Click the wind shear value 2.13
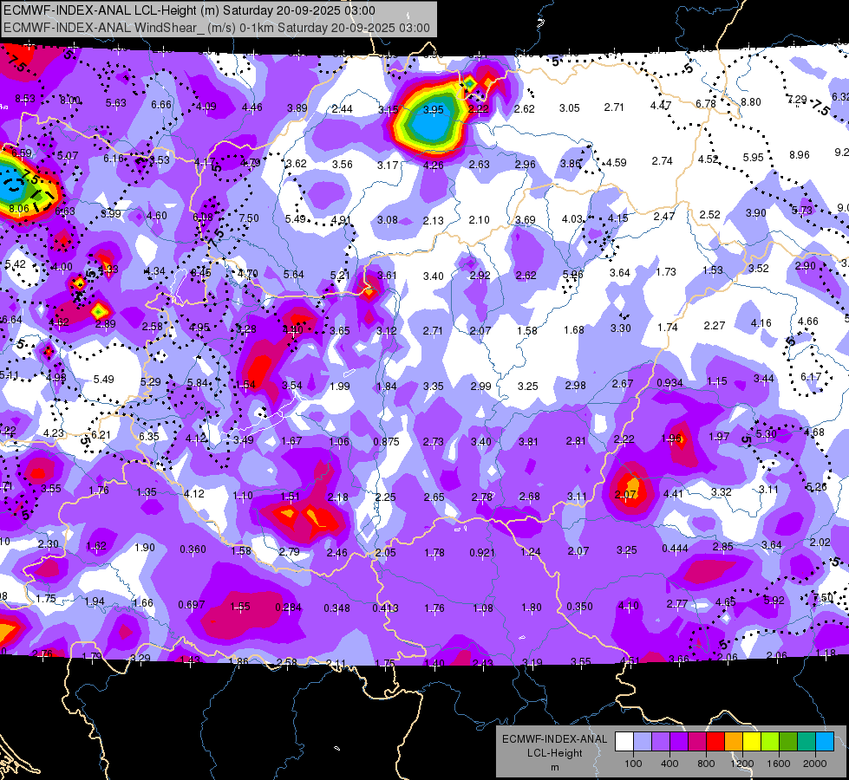Image resolution: width=849 pixels, height=780 pixels. (433, 221)
